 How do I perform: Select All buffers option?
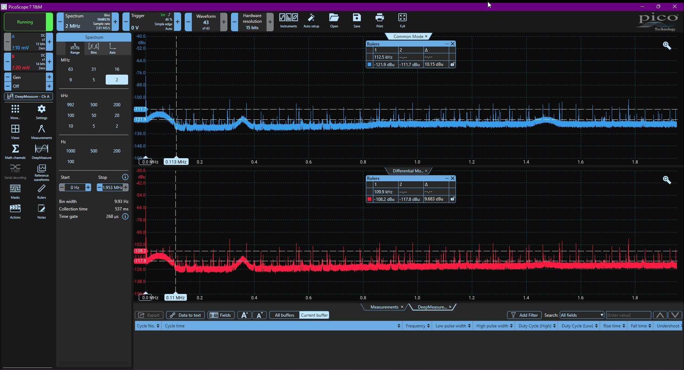284,315
